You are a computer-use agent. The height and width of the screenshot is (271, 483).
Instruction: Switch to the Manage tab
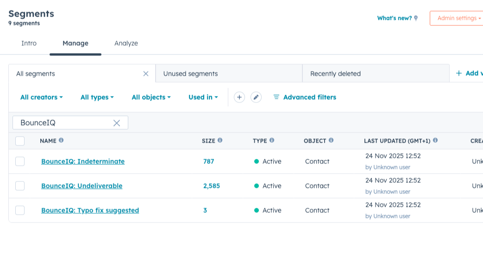coord(75,43)
